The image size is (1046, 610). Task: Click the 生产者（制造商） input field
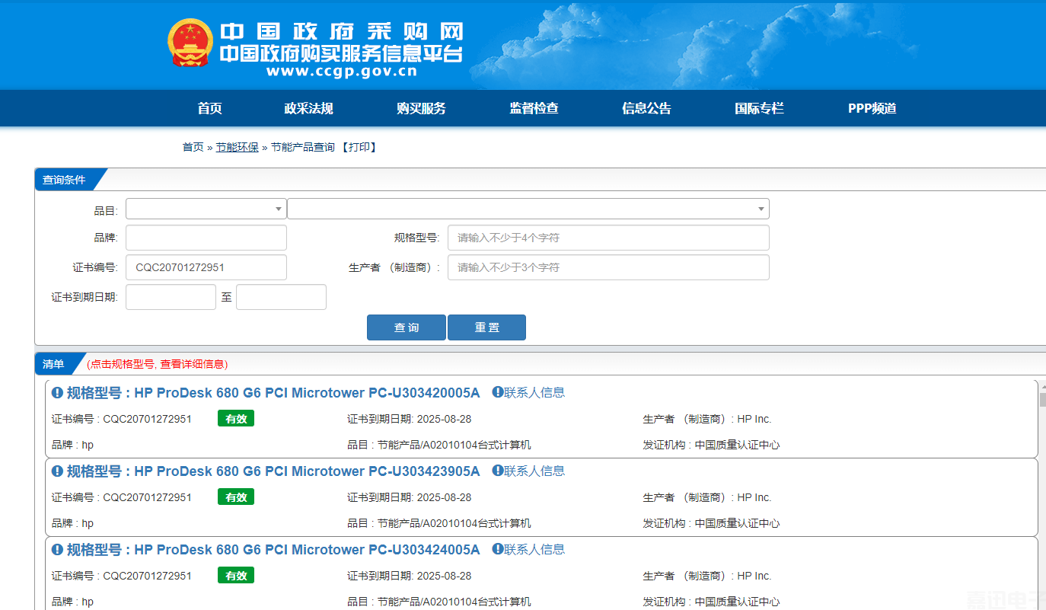click(x=608, y=267)
